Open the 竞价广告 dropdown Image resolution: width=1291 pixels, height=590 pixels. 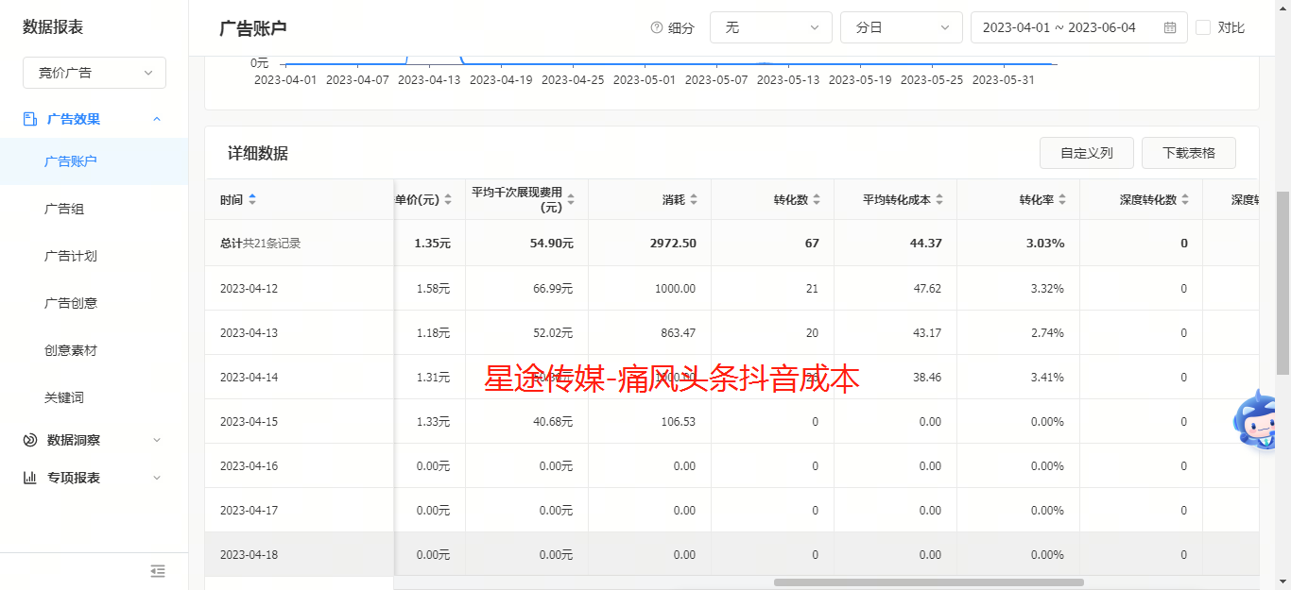[94, 73]
